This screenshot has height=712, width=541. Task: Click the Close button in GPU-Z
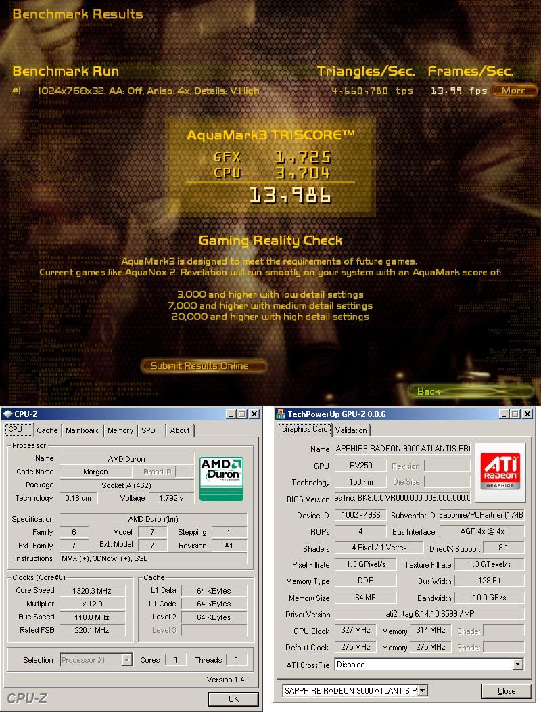507,691
